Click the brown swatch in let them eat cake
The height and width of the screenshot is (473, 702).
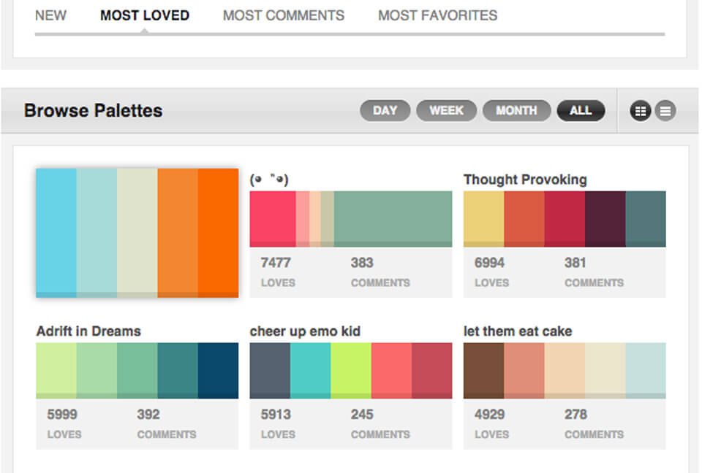tap(483, 369)
